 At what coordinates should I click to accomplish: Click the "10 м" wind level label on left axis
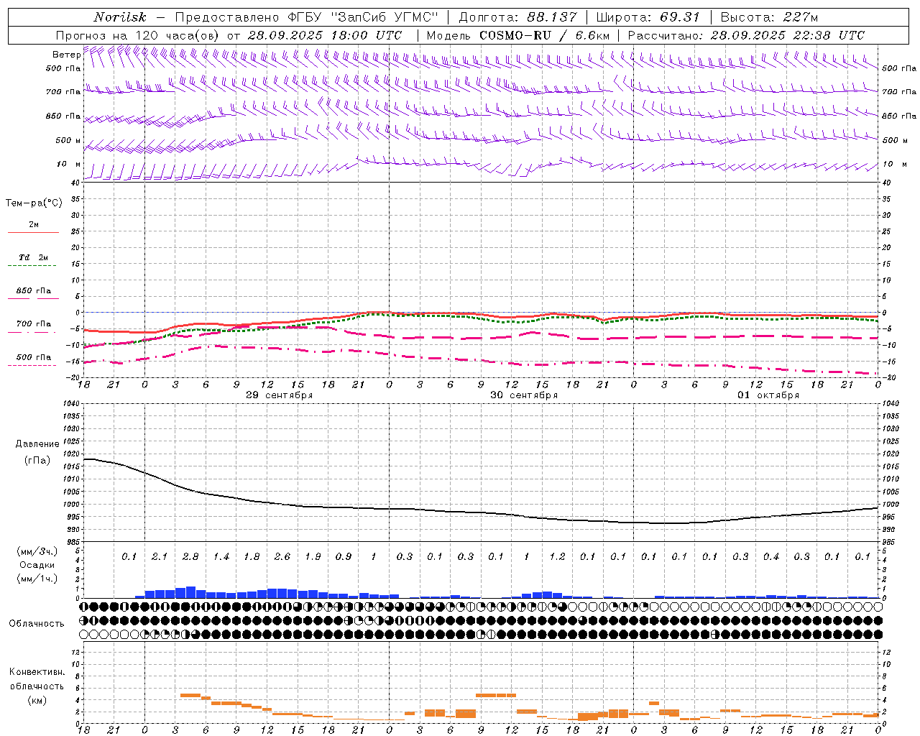(x=69, y=164)
